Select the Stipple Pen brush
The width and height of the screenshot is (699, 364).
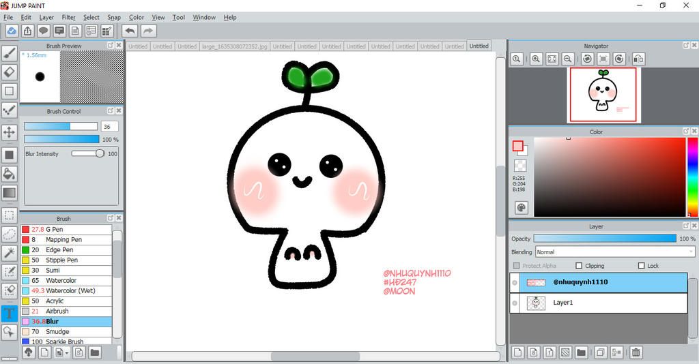[x=66, y=260]
